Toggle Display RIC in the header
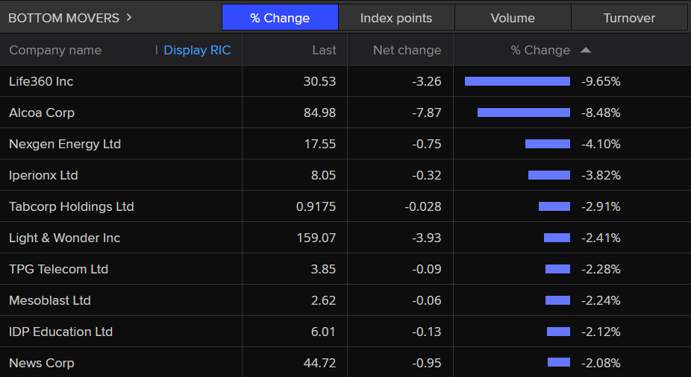Image resolution: width=691 pixels, height=377 pixels. coord(197,51)
